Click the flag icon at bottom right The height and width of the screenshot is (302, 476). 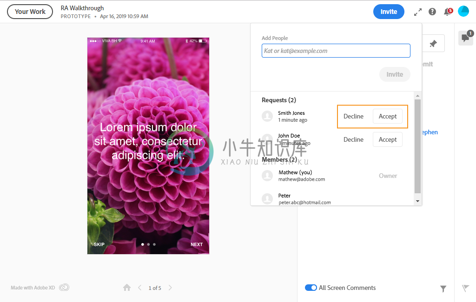[x=465, y=288]
